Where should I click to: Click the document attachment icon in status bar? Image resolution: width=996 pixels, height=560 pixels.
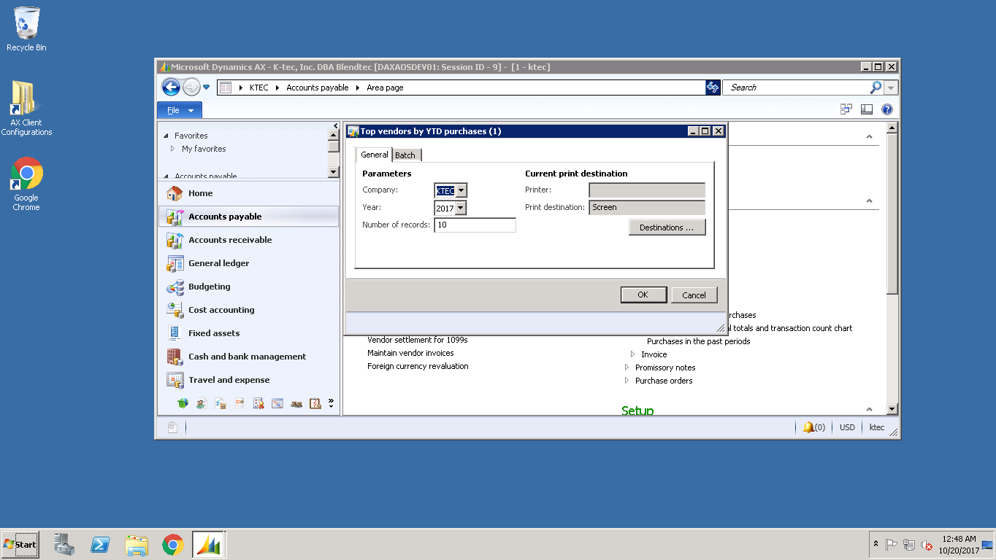tap(172, 427)
